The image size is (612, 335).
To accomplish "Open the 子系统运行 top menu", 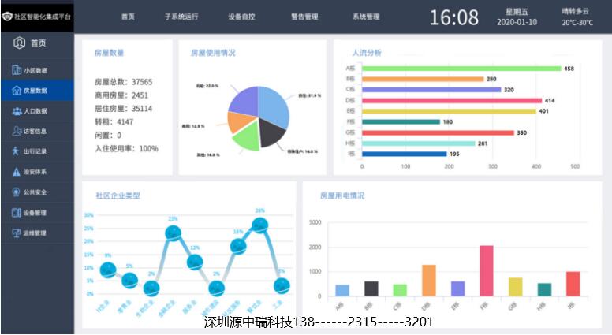I will click(181, 17).
